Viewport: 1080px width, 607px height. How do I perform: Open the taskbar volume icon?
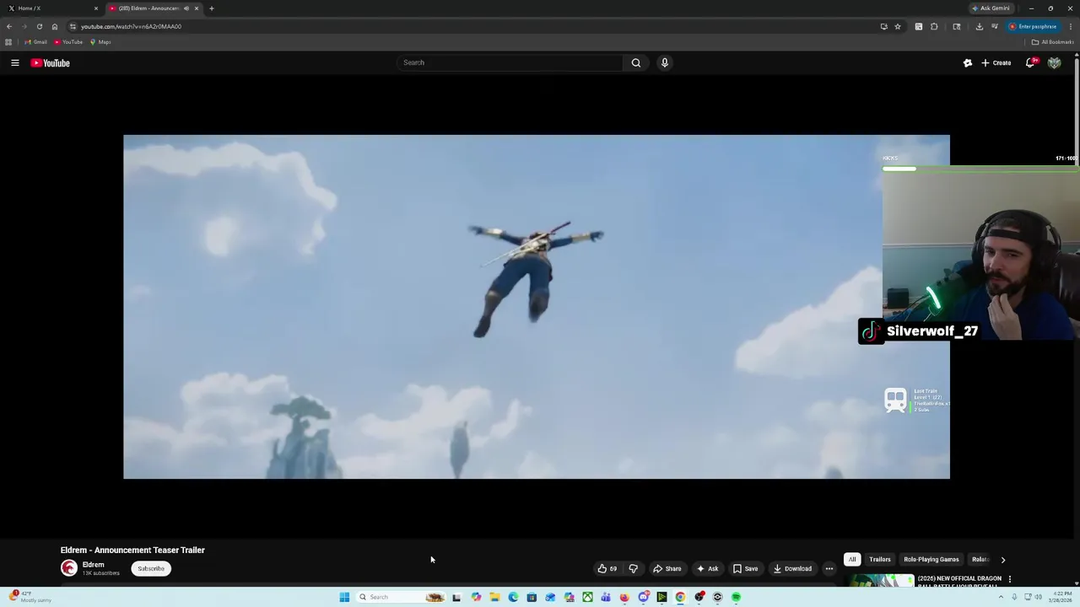tap(1038, 597)
